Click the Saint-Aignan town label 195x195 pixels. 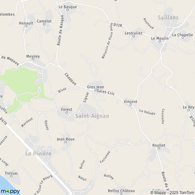click(x=92, y=116)
